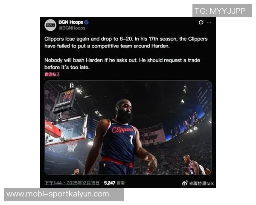Click the Clippers script on the jersey
256x205 pixels.
point(123,130)
